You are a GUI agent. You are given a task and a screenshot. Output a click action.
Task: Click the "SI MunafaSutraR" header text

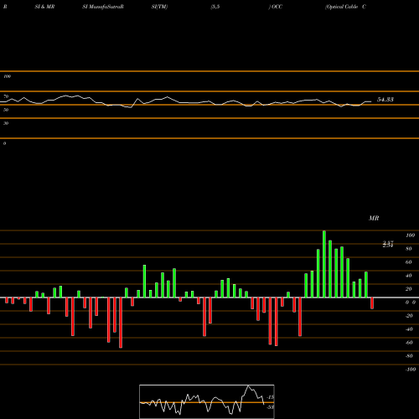pos(103,7)
